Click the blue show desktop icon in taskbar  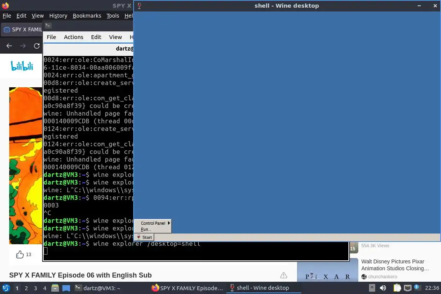point(66,288)
